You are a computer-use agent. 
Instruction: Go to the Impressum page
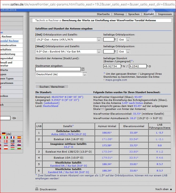coord(165,14)
